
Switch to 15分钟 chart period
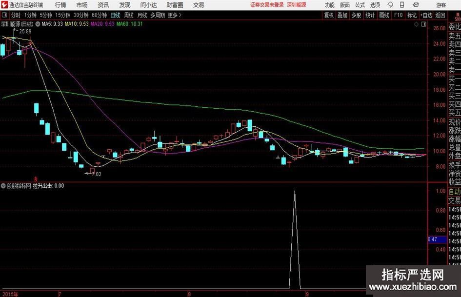click(62, 15)
